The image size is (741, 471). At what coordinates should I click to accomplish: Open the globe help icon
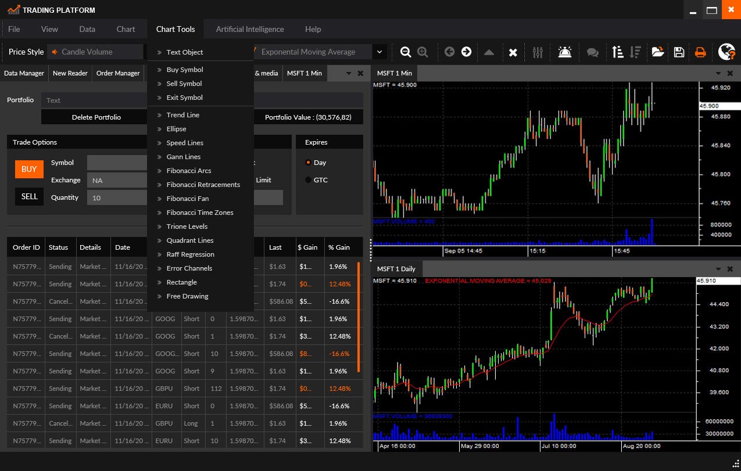pos(726,52)
